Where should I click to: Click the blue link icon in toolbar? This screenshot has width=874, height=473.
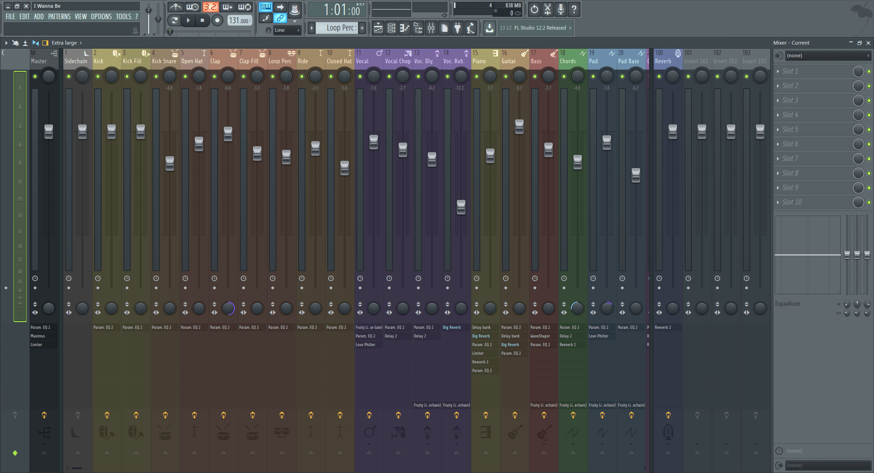coord(280,18)
